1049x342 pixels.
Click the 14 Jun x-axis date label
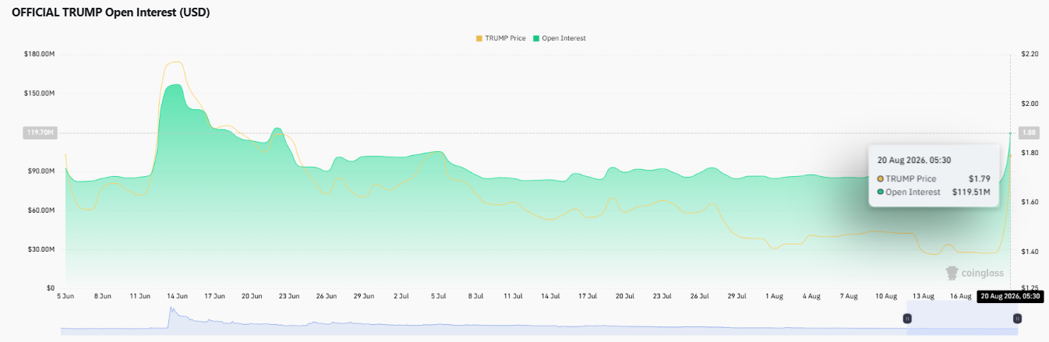coord(178,296)
